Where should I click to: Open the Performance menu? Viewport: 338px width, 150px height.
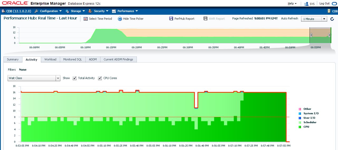(x=125, y=11)
